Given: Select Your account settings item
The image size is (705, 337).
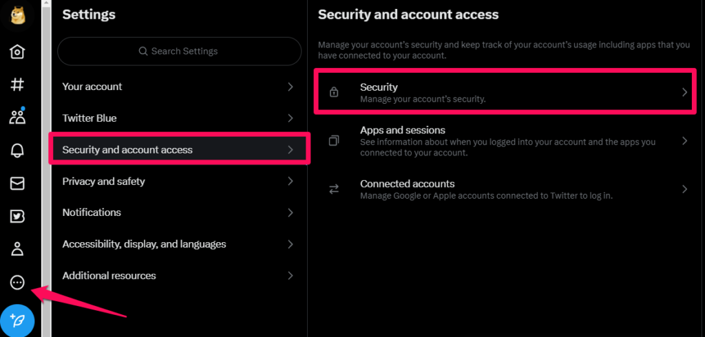Looking at the screenshot, I should point(180,87).
